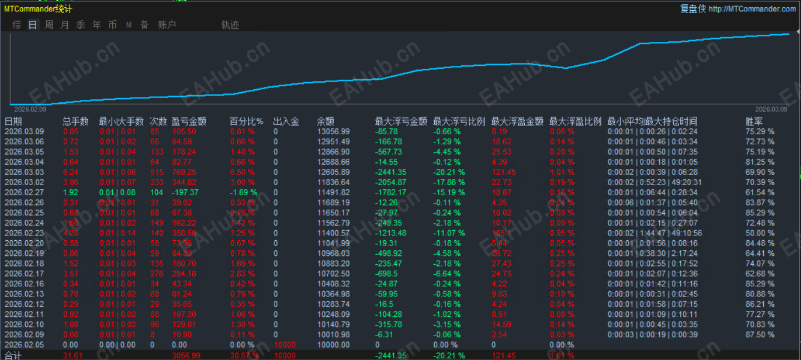Click the 13056.99 balance cell

333,131
